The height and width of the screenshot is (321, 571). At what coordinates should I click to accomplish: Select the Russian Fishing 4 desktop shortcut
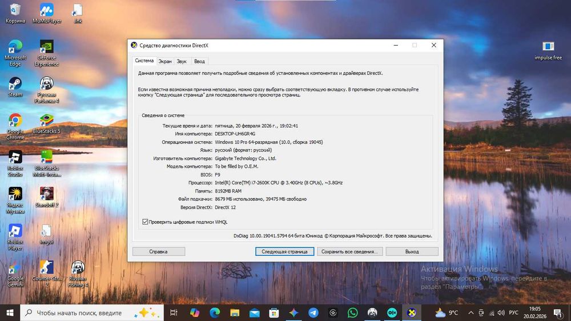coord(78,274)
